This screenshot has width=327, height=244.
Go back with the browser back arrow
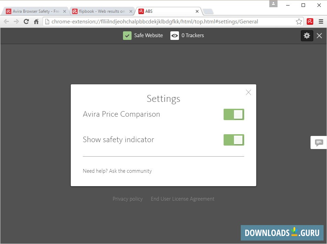(x=7, y=22)
